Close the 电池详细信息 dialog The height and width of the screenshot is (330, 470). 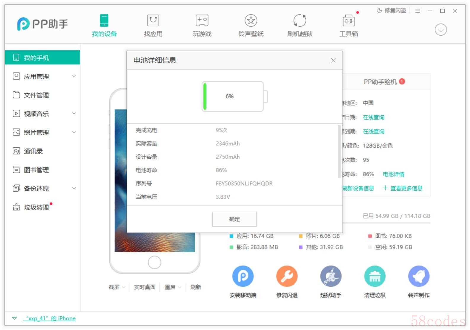(x=333, y=60)
